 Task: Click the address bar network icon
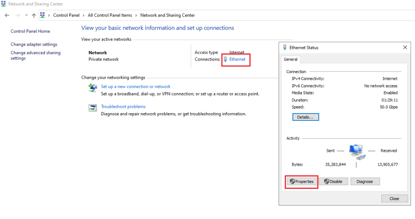click(42, 15)
